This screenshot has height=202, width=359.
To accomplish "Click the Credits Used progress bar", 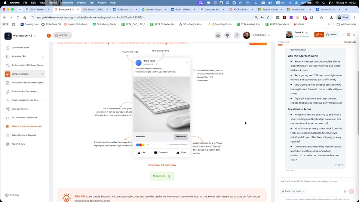I will coord(317,45).
